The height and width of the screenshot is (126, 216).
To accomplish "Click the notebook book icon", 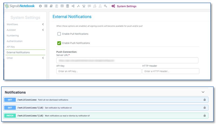I will 51,6.
